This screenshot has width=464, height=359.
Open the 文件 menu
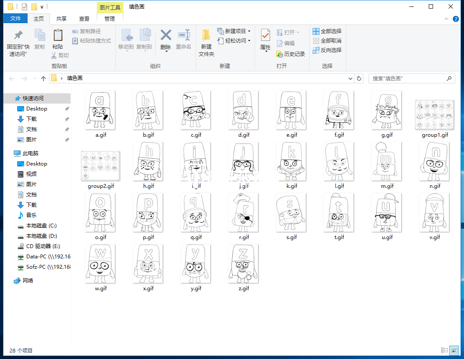pos(15,19)
